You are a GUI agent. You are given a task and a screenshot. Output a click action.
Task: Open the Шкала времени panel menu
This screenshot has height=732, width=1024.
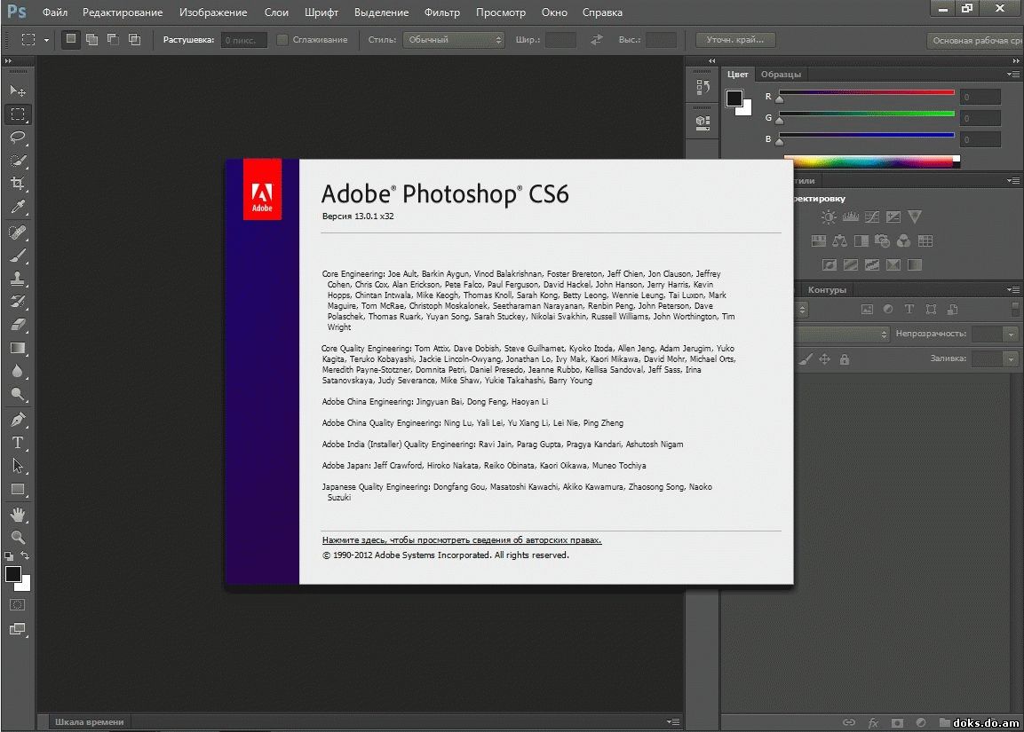(673, 721)
